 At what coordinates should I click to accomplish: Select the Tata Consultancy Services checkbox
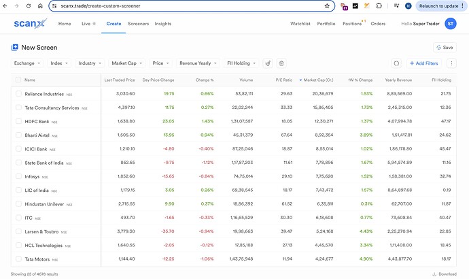tap(18, 108)
